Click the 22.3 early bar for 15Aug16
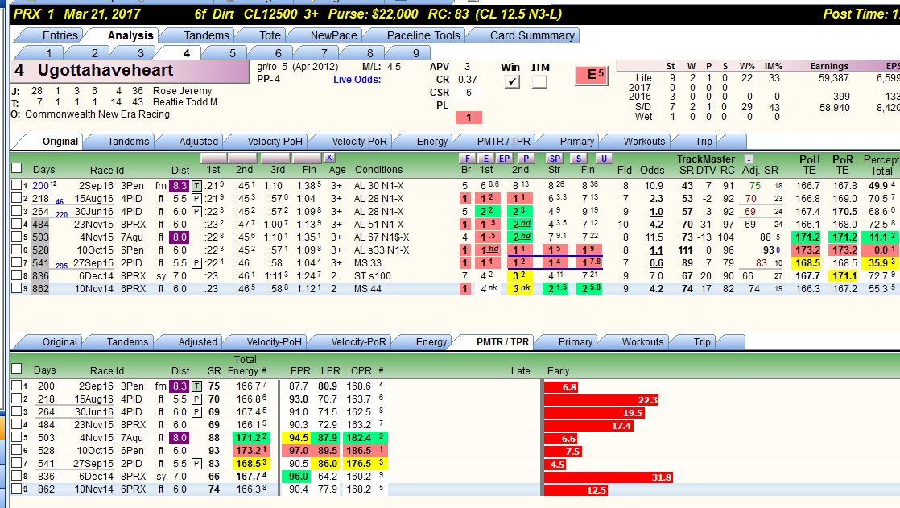The height and width of the screenshot is (508, 900). (601, 399)
